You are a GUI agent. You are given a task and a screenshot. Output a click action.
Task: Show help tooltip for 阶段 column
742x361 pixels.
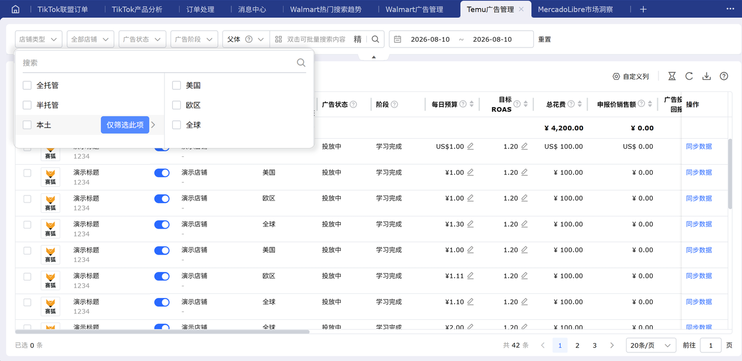point(394,105)
